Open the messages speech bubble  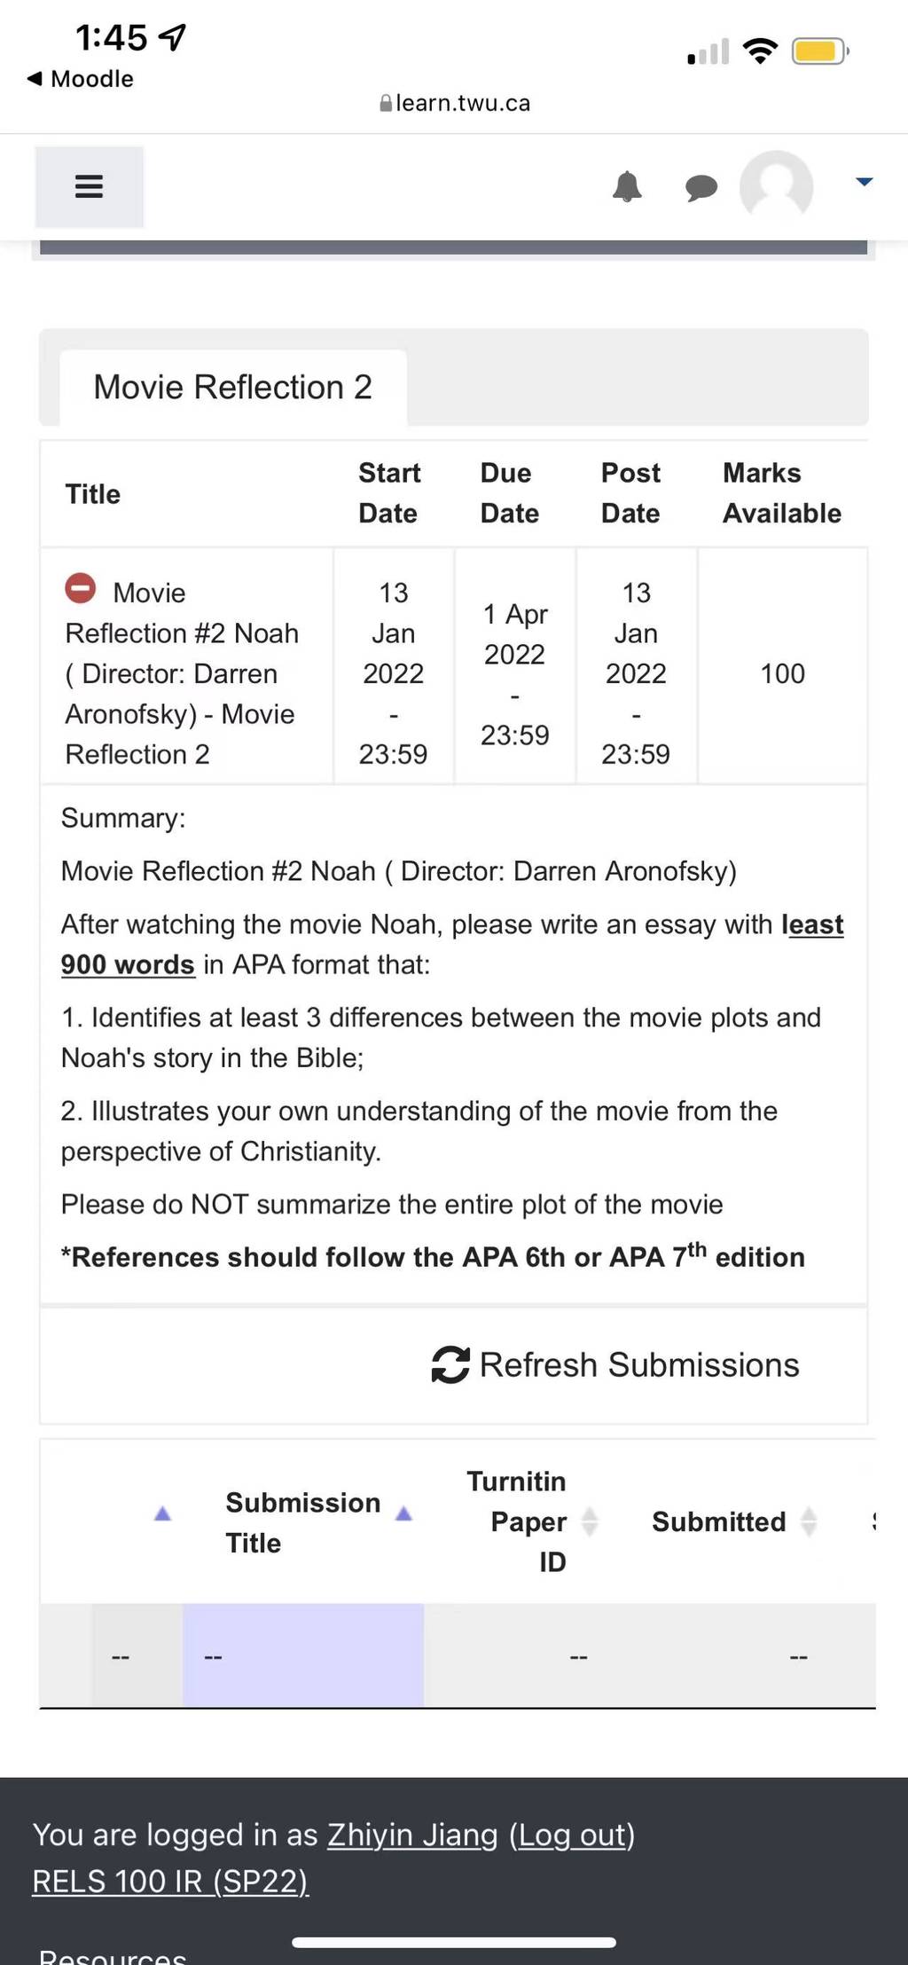pyautogui.click(x=701, y=187)
